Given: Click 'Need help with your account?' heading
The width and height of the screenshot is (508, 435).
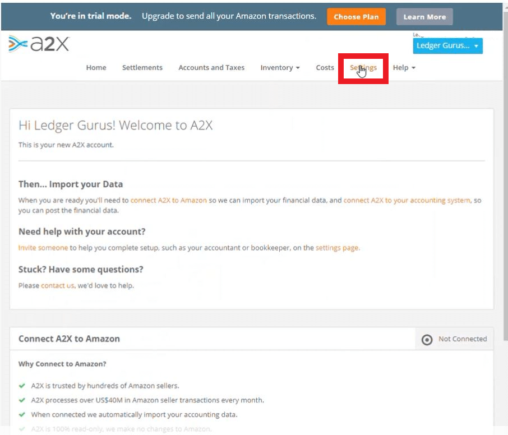Looking at the screenshot, I should tap(82, 232).
